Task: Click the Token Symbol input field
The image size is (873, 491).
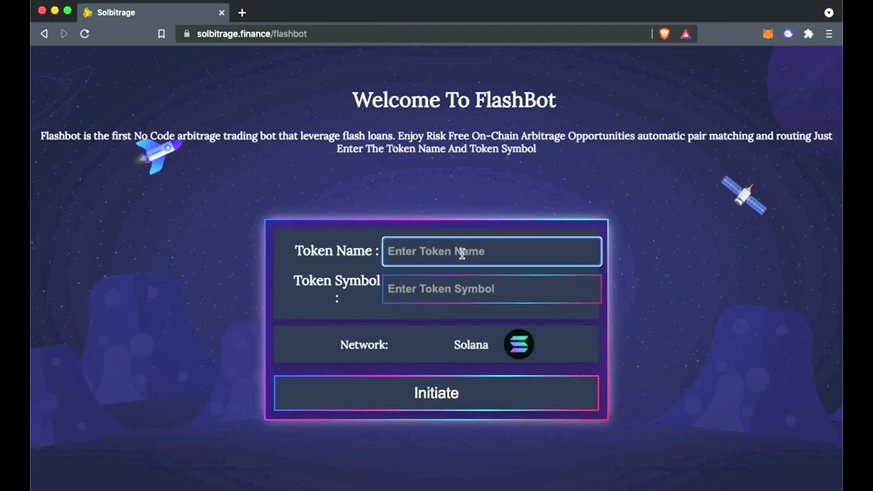Action: (492, 288)
